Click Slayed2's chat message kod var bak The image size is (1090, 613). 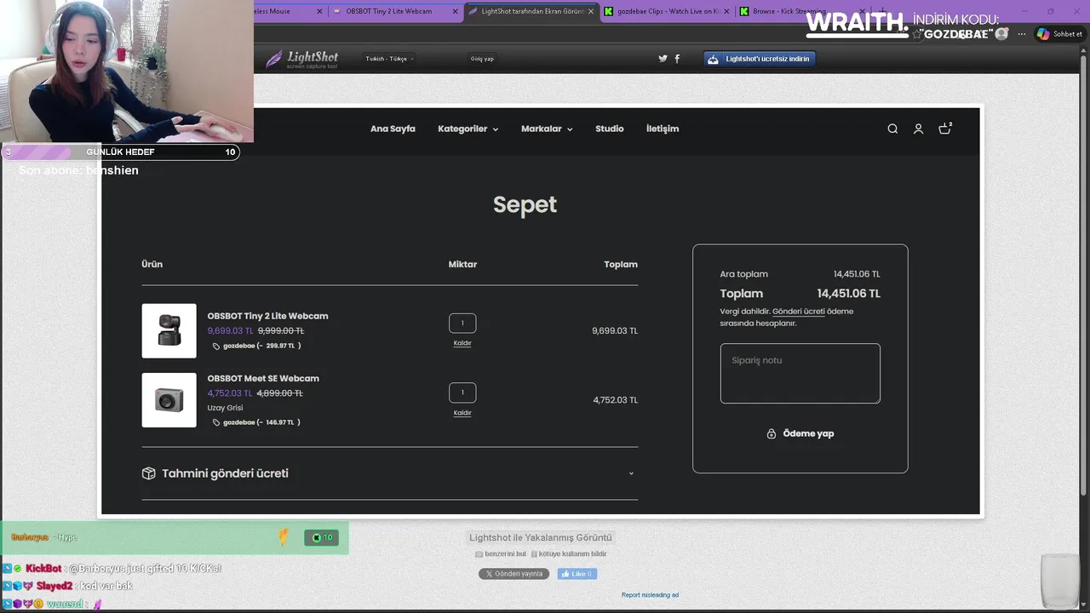click(x=106, y=586)
